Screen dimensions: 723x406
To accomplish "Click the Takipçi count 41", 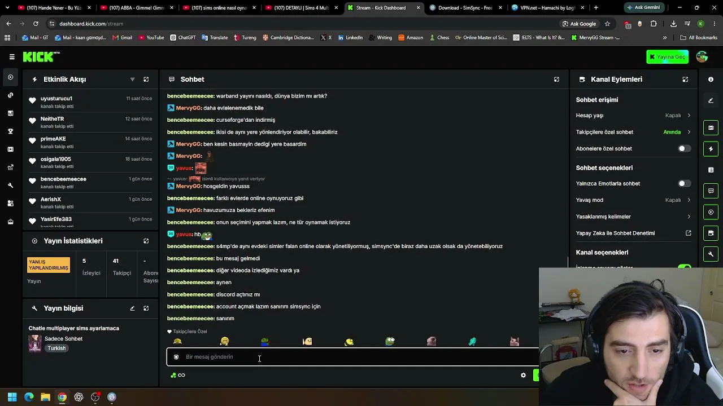I will coord(115,261).
